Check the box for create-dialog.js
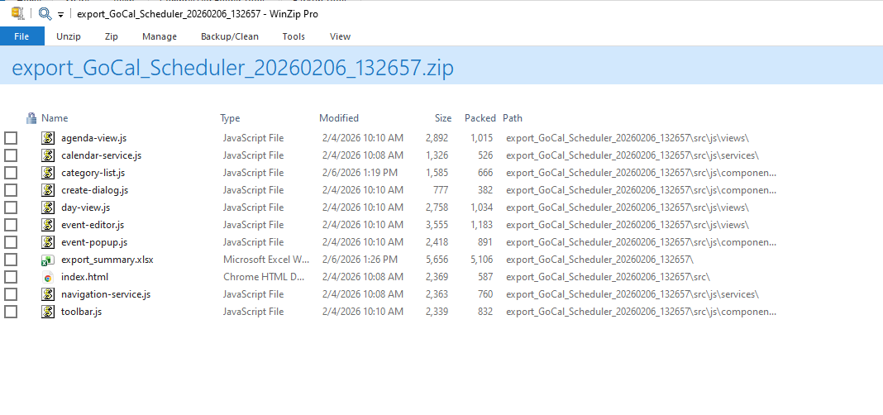883x415 pixels. pyautogui.click(x=11, y=190)
